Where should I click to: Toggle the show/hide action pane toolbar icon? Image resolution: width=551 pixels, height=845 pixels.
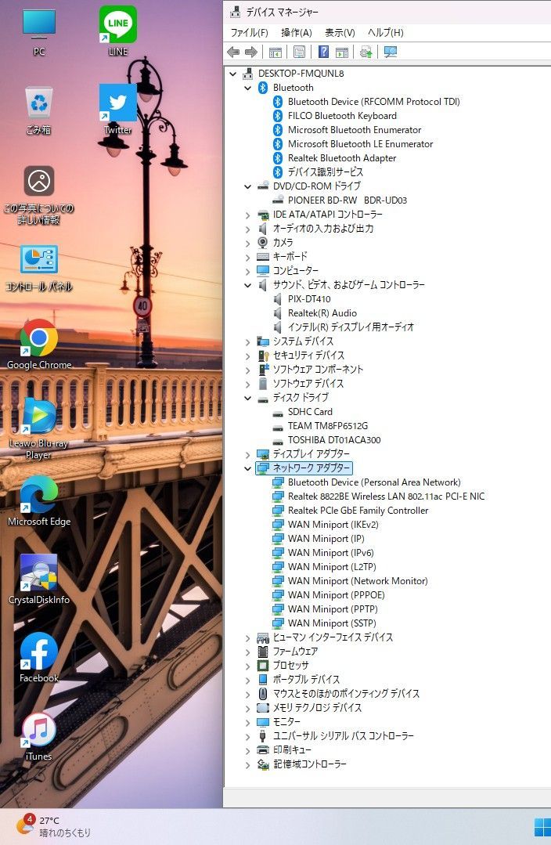[x=342, y=52]
